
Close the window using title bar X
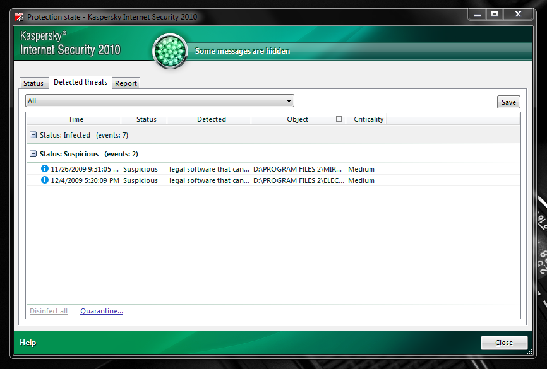coord(518,15)
